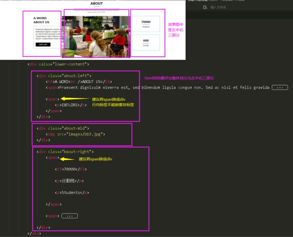Click the closing div tag on the last code line

click(x=34, y=233)
